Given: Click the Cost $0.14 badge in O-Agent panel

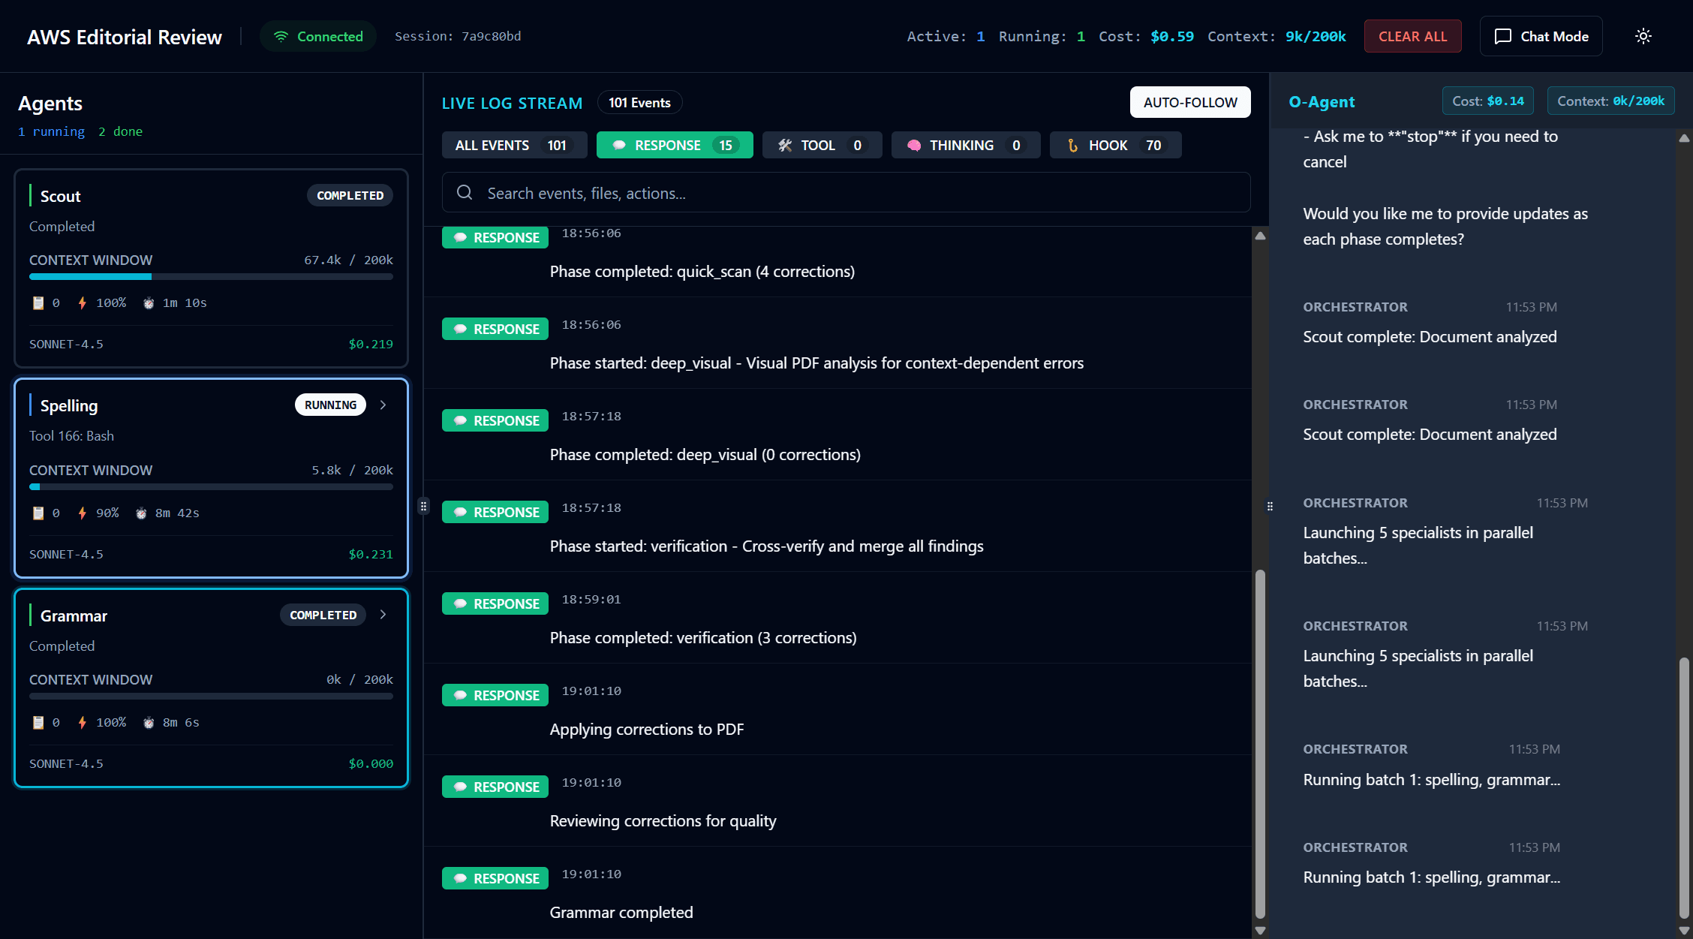Looking at the screenshot, I should click(1488, 101).
